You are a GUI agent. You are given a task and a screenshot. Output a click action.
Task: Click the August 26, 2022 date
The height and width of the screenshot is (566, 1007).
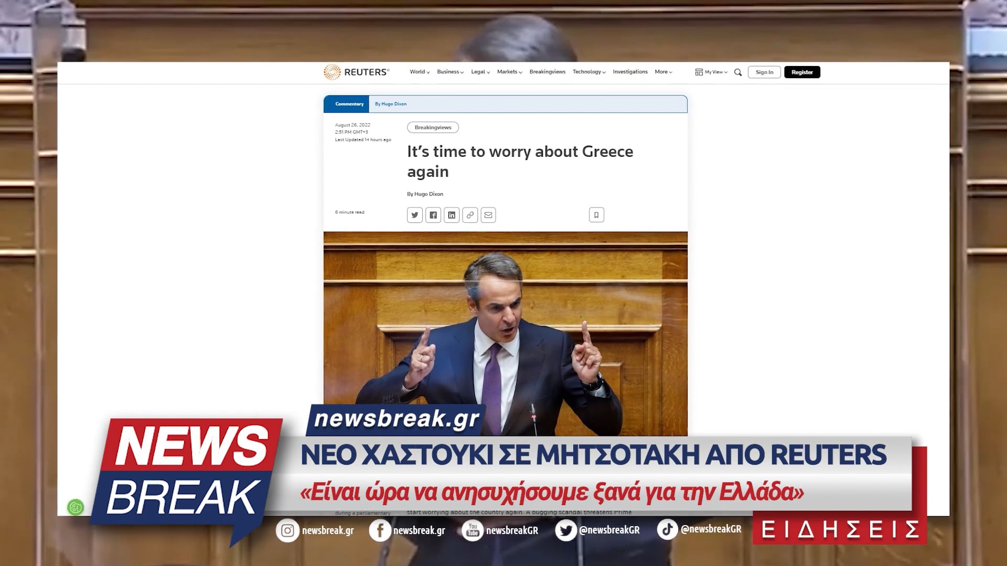pyautogui.click(x=352, y=125)
